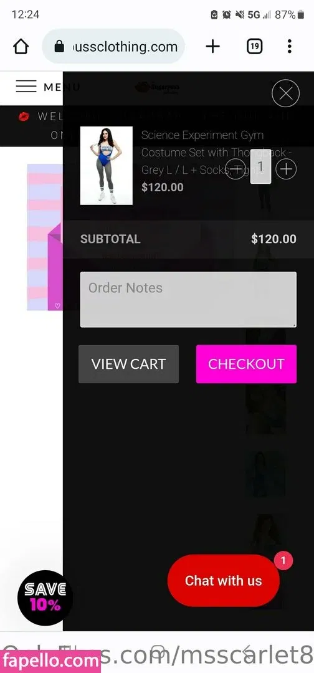This screenshot has width=314, height=673.
Task: Click the quantity field showing 1
Action: point(260,166)
